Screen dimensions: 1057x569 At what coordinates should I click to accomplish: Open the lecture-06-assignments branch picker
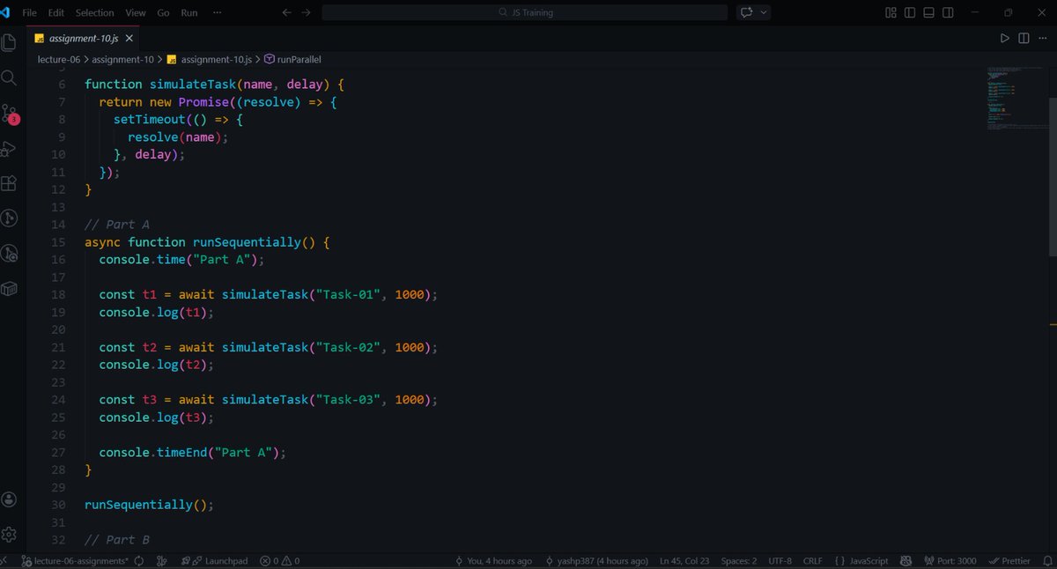point(74,561)
